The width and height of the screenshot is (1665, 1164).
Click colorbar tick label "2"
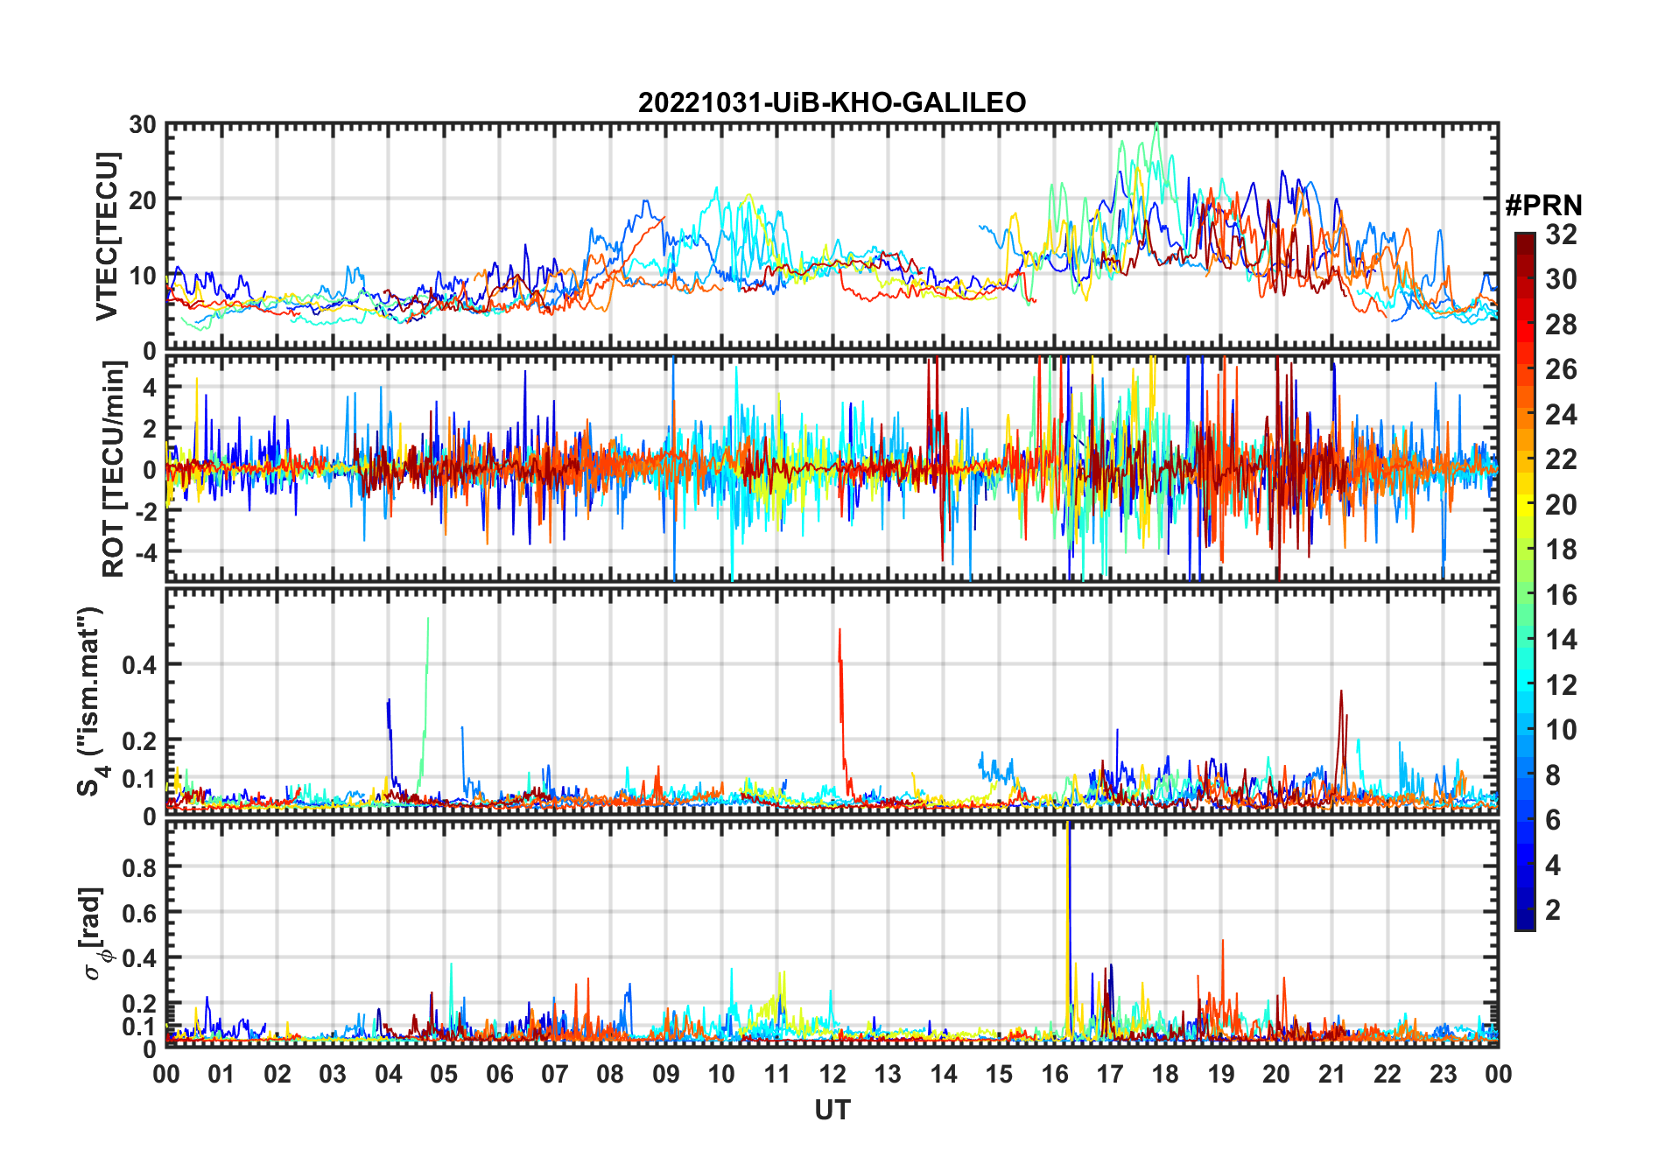tap(1553, 910)
